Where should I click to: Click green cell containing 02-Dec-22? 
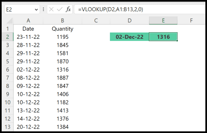(129, 37)
